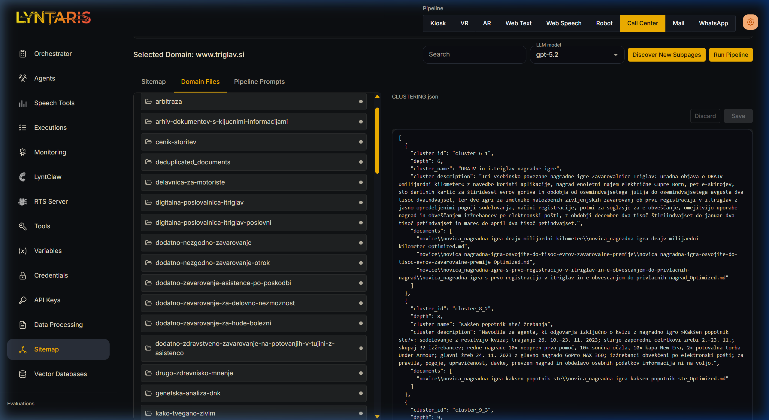Click the Speech Tools bars icon
The height and width of the screenshot is (420, 769).
pos(23,103)
